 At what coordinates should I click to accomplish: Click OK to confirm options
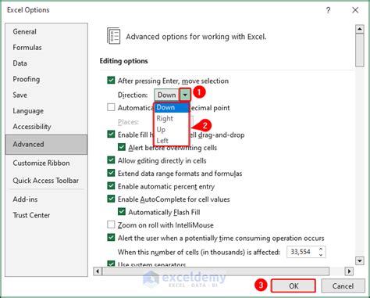294,286
